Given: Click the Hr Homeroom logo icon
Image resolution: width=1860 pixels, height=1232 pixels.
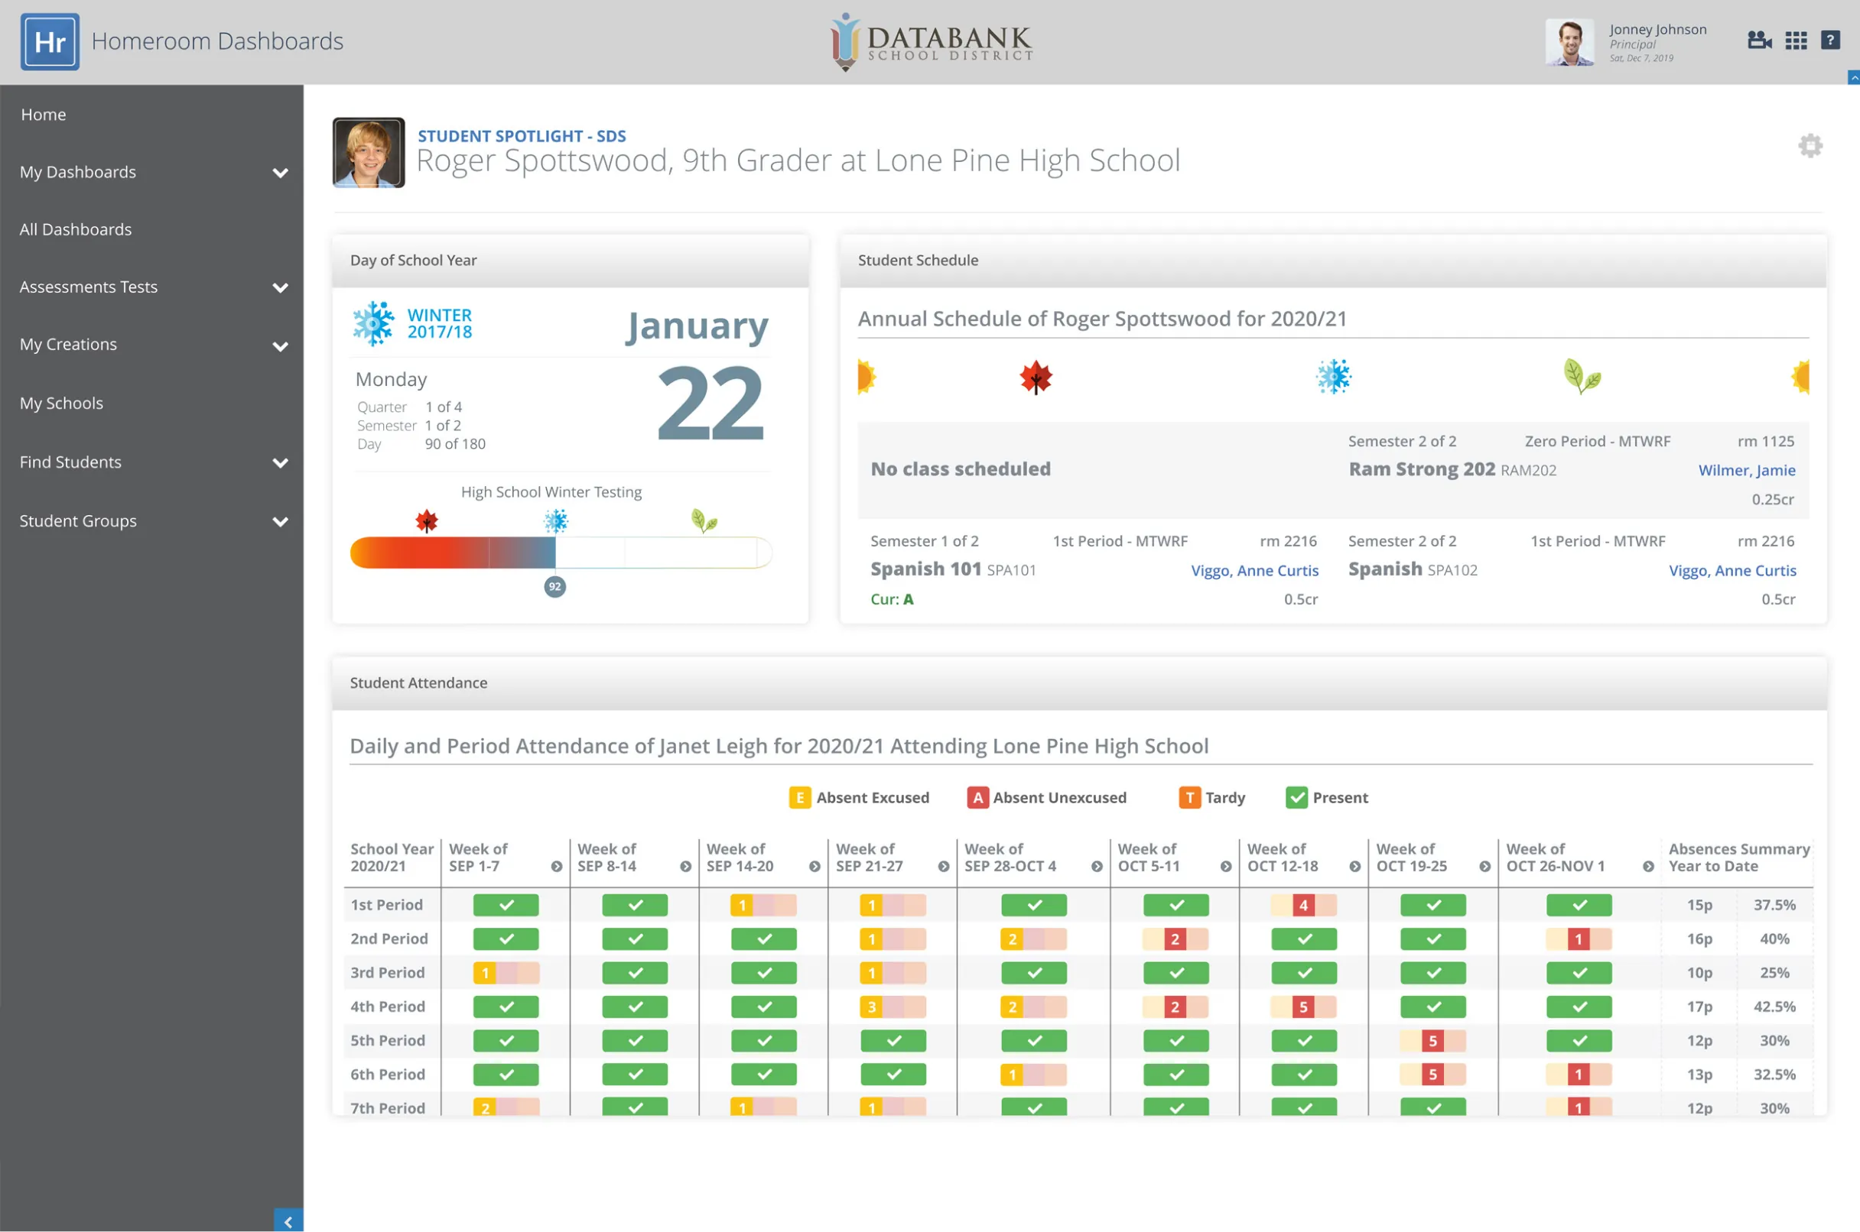Looking at the screenshot, I should [50, 41].
